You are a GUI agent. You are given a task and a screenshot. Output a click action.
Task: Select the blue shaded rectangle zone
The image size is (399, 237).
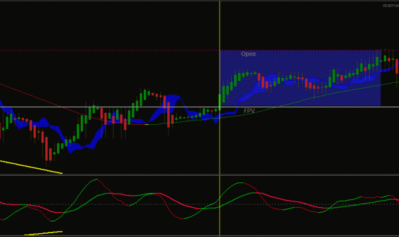pyautogui.click(x=300, y=78)
